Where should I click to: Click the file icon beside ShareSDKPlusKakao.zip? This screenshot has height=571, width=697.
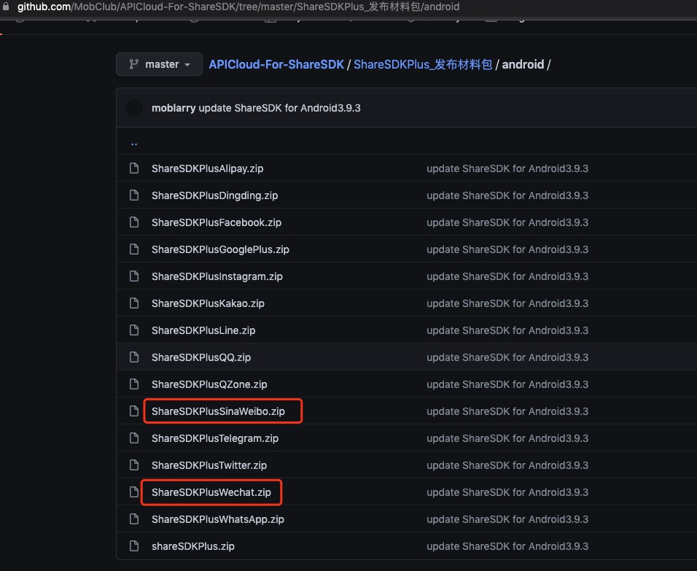(134, 303)
